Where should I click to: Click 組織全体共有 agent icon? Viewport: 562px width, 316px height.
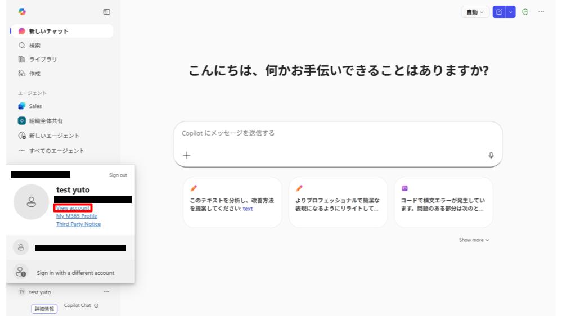click(x=22, y=121)
